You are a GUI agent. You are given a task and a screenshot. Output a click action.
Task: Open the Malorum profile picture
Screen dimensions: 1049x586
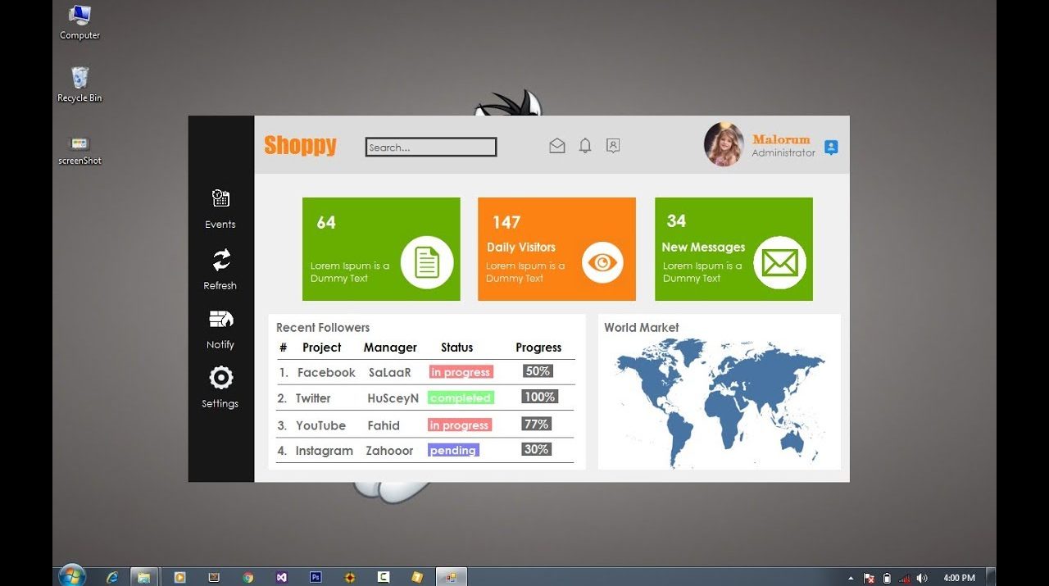(724, 145)
